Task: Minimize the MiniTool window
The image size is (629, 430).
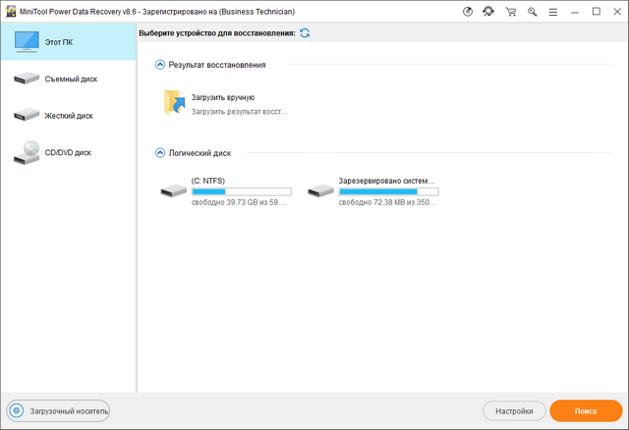Action: [x=575, y=12]
